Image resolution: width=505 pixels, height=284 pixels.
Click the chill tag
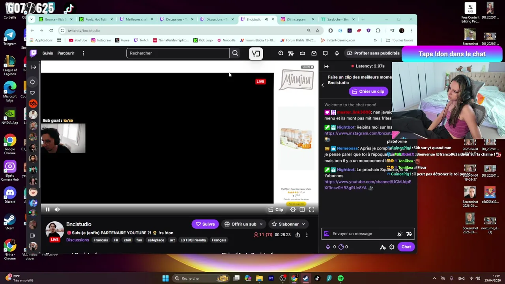tap(127, 240)
